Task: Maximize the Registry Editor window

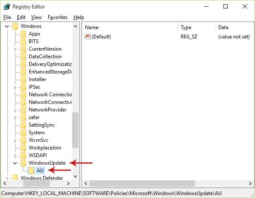Action: (x=225, y=6)
